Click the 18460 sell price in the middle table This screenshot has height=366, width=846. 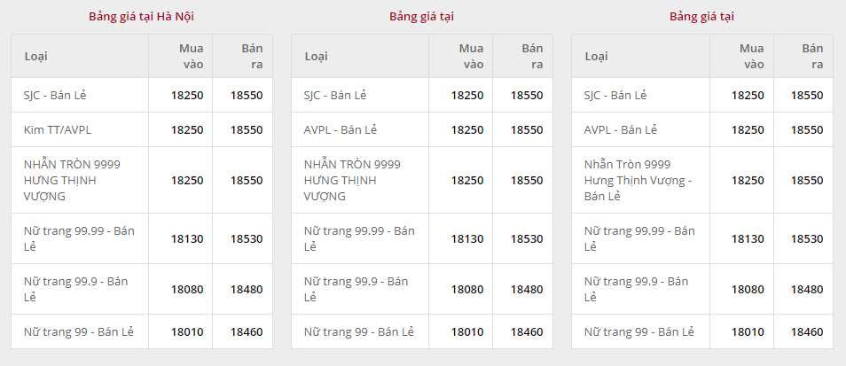pos(527,331)
